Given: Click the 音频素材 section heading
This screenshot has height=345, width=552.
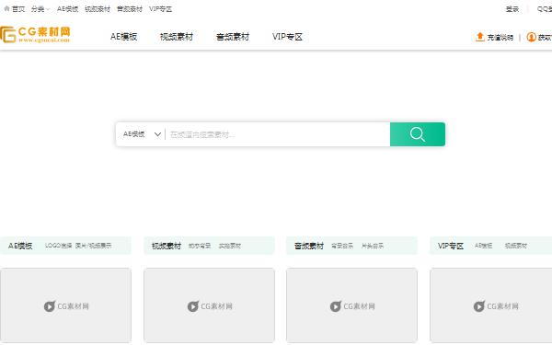Looking at the screenshot, I should point(309,246).
